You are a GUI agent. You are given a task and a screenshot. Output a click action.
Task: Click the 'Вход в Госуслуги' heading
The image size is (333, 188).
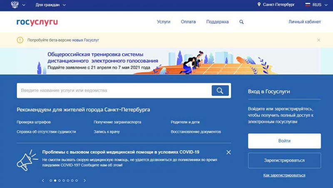click(x=269, y=92)
